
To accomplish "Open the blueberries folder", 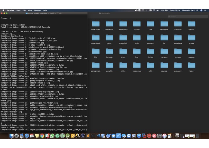I will pyautogui.click(x=109, y=24).
